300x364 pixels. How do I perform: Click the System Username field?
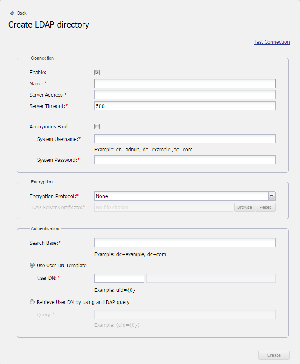pos(185,139)
